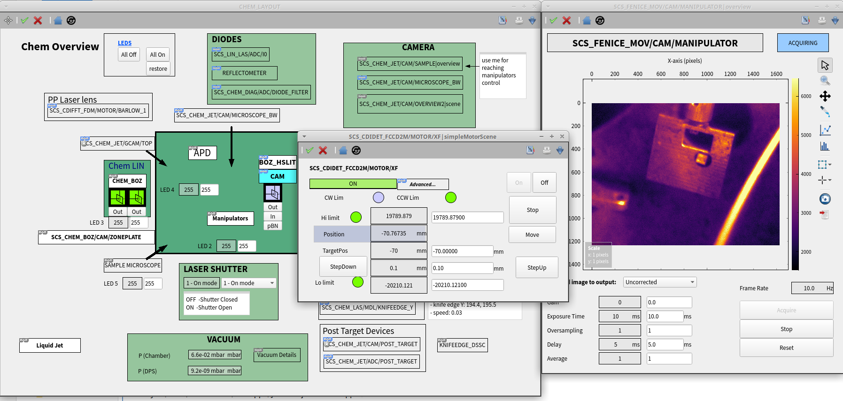Select the pointer tool beside the camera image
843x401 pixels.
click(x=825, y=65)
